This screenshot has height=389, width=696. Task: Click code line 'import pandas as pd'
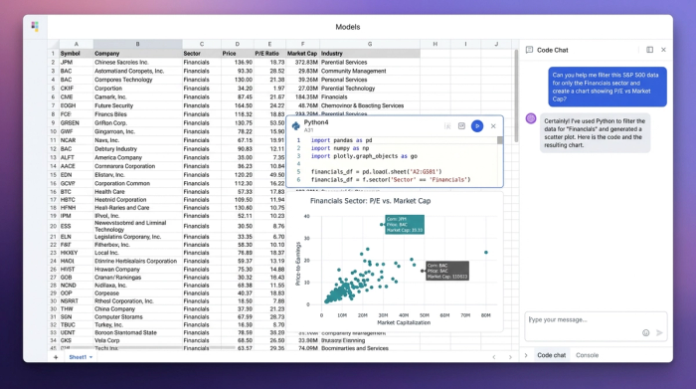point(341,140)
